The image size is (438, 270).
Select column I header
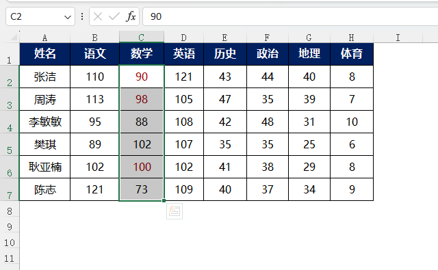click(398, 37)
